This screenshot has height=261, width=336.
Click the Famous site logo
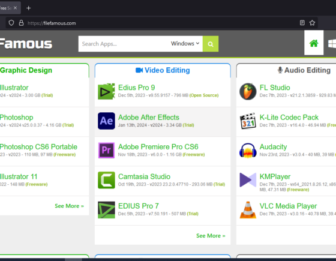pos(26,43)
